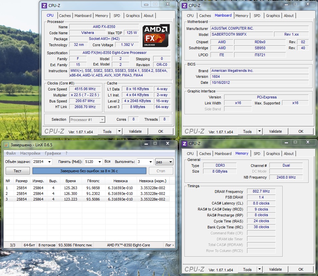Image resolution: width=318 pixels, height=276 pixels.
Task: Click the LinX completed progress bar
Action: point(89,171)
